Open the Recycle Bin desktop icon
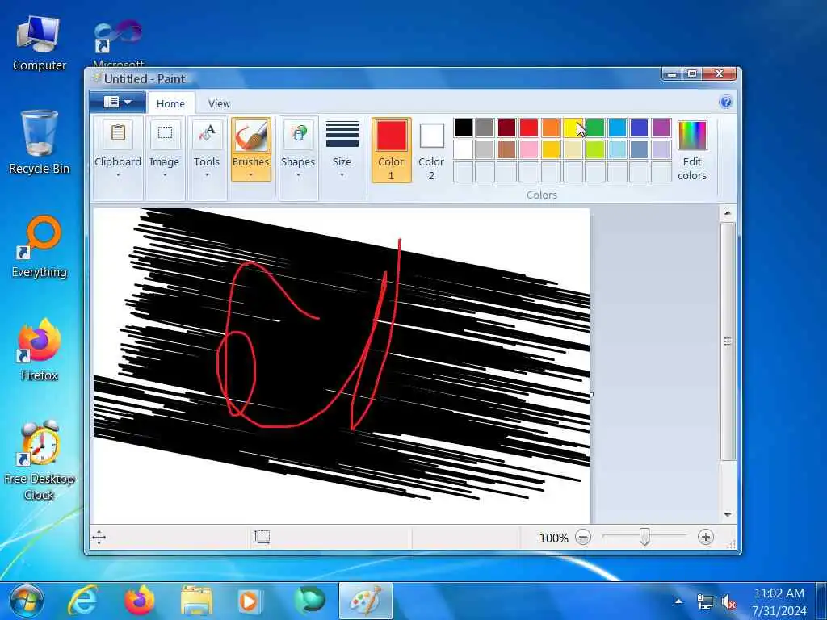Image resolution: width=827 pixels, height=620 pixels. [x=40, y=143]
